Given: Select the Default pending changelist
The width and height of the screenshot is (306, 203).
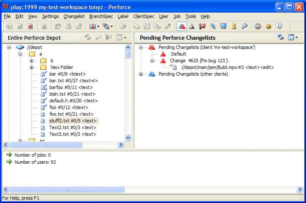Looking at the screenshot, I should pyautogui.click(x=178, y=54).
